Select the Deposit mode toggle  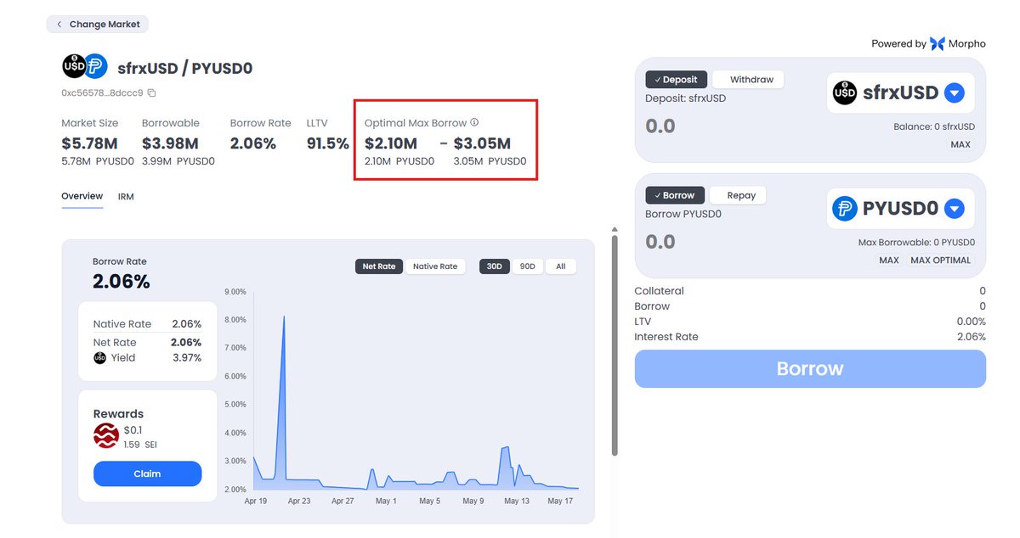tap(676, 80)
